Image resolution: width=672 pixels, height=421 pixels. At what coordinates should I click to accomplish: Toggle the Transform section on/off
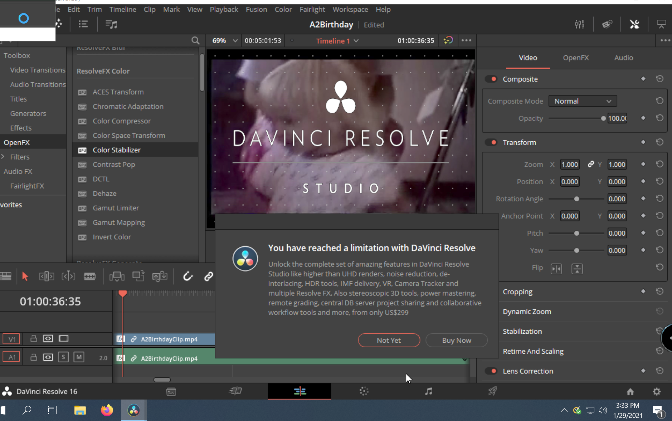pos(491,142)
